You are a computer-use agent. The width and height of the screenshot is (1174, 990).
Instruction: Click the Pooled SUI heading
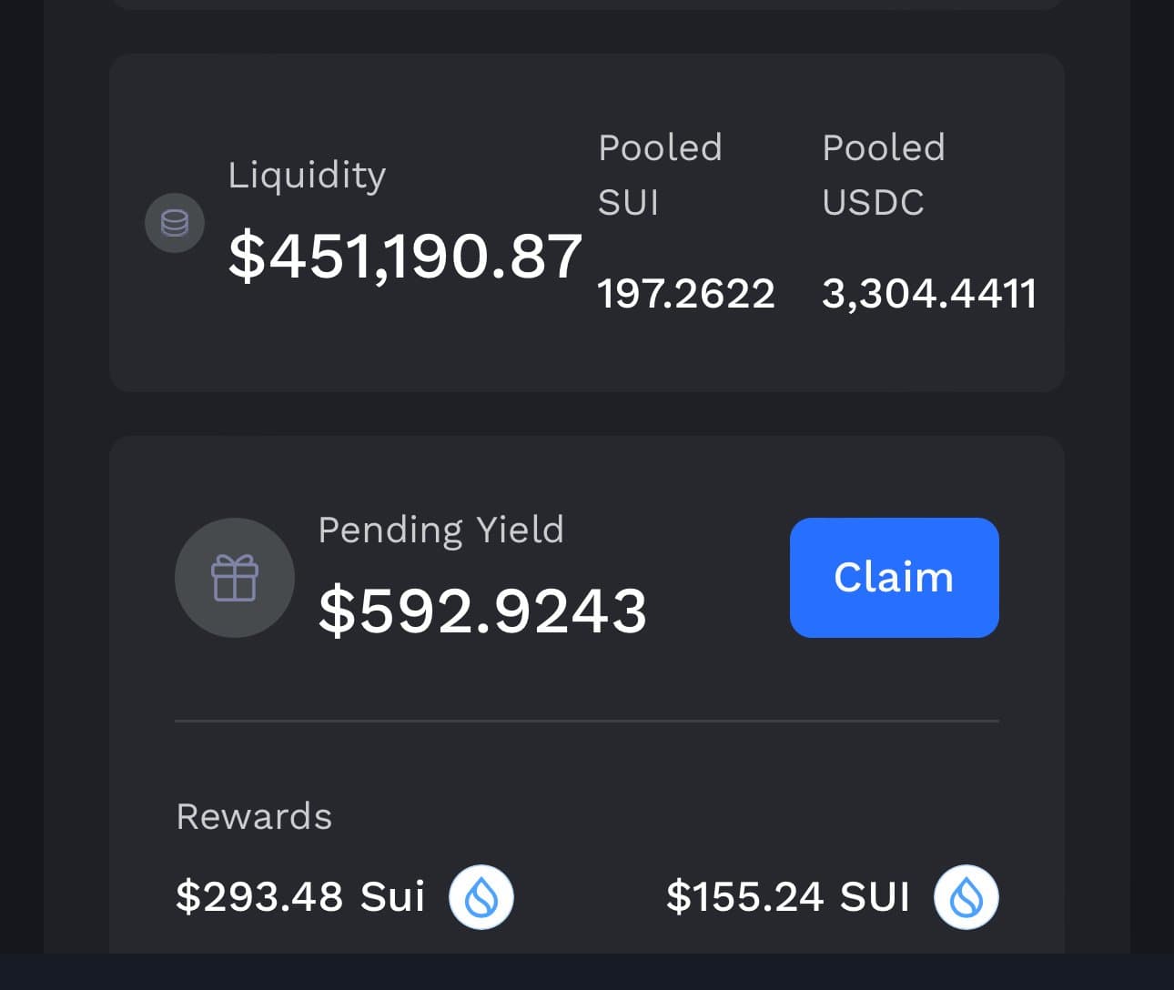tap(660, 175)
